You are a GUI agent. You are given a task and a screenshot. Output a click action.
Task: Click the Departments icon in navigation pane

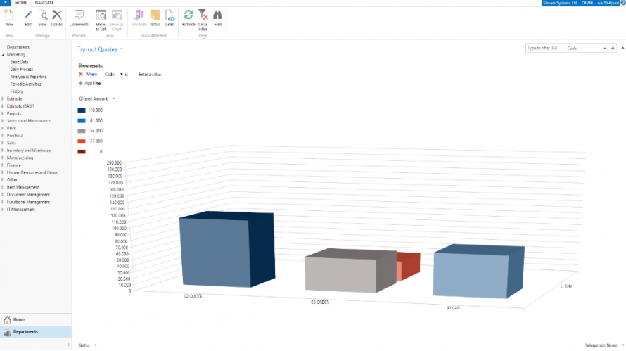point(7,332)
